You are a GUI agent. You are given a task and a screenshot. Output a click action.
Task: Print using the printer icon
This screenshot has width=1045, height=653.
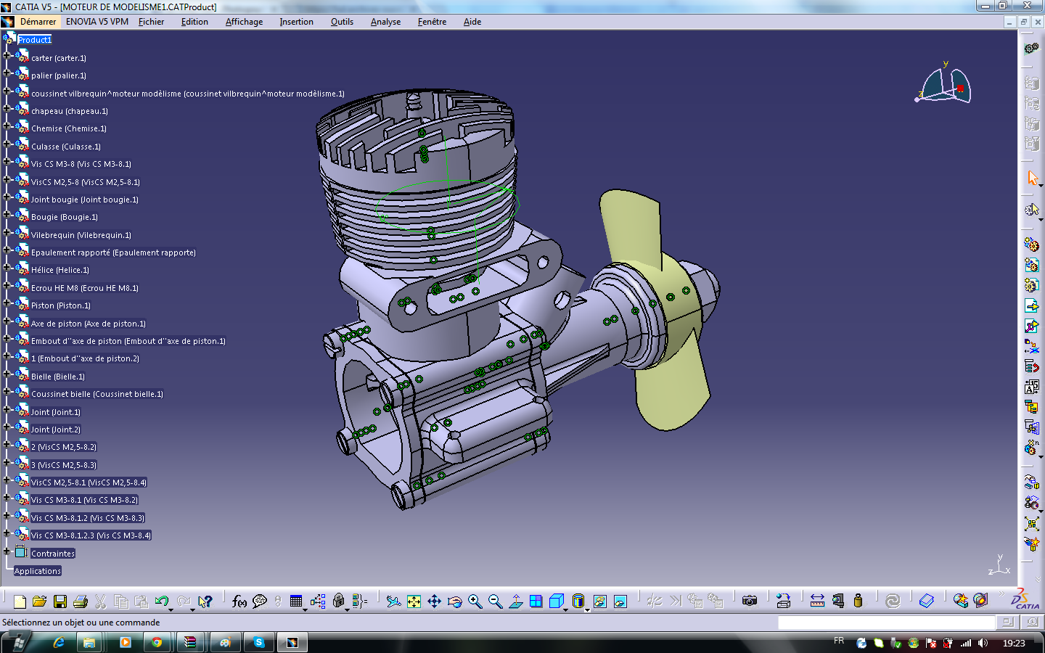tap(81, 601)
